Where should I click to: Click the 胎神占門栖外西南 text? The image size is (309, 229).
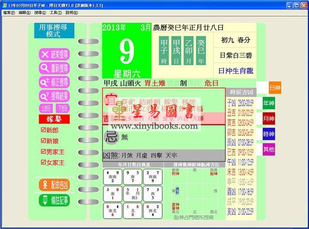click(194, 217)
